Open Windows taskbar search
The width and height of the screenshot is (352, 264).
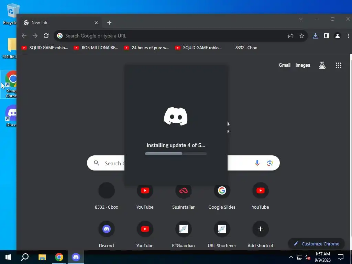(25, 257)
